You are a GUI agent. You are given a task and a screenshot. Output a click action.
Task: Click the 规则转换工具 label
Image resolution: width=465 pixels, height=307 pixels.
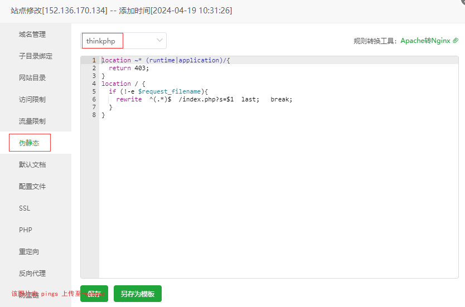(x=375, y=41)
